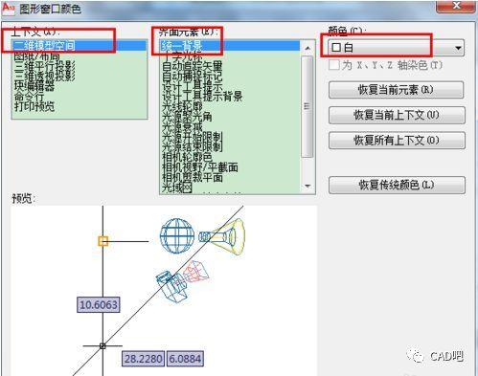Viewport: 478px width, 376px height.
Task: Select 二维模型空间 in the context list
Action: pos(80,46)
